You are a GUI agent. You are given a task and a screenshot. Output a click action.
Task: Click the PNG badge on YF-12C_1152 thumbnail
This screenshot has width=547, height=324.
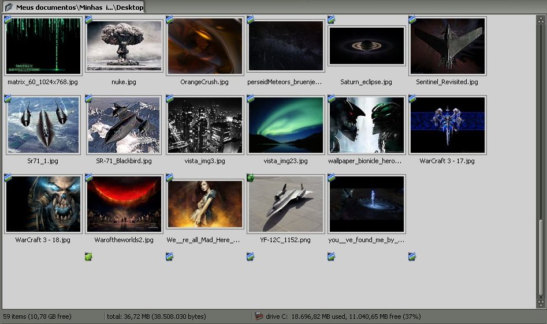tap(250, 178)
